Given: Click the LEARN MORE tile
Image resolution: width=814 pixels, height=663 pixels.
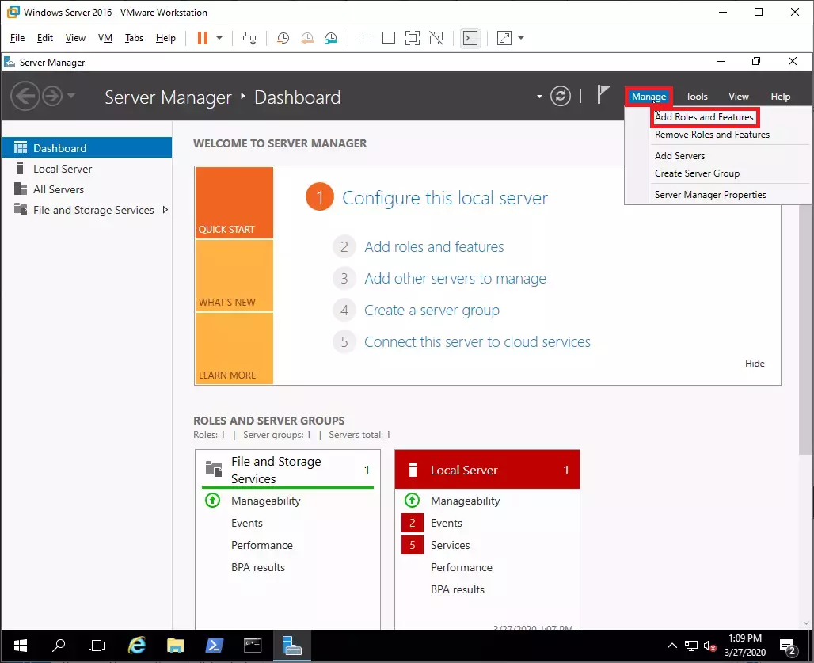Looking at the screenshot, I should point(234,349).
